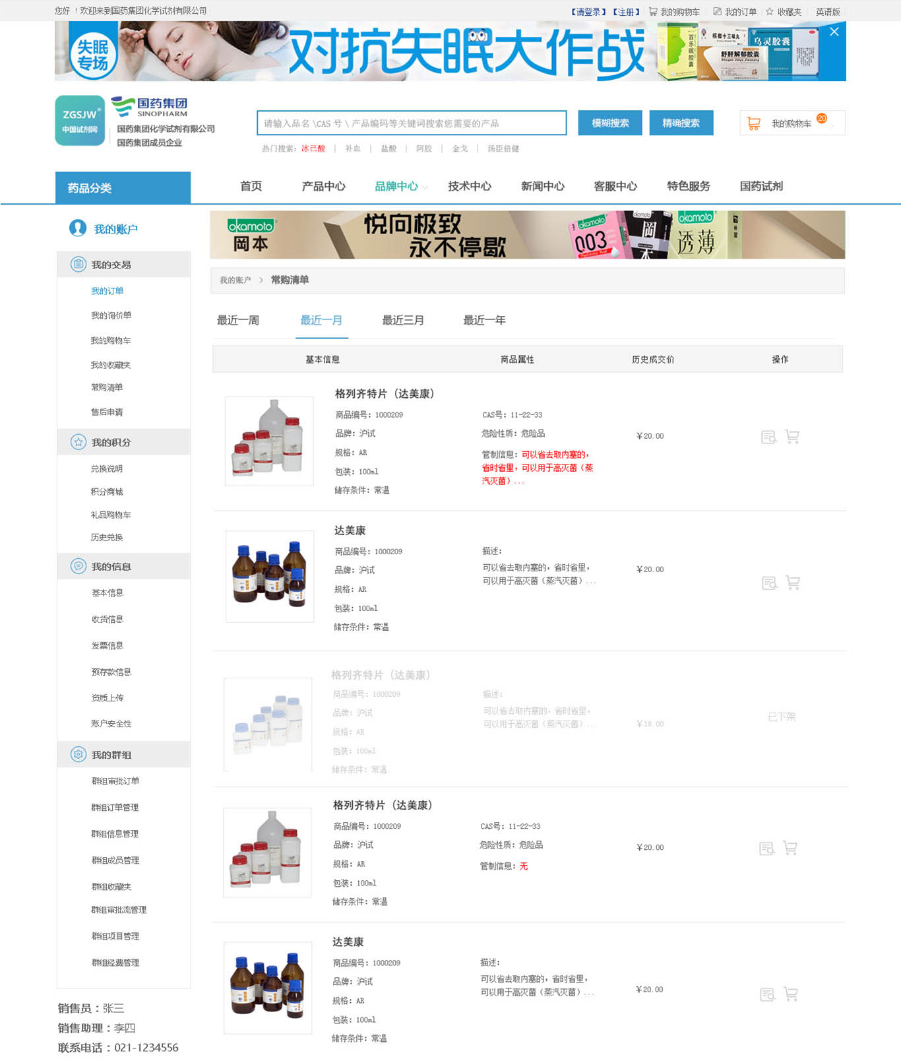Click the discontinued 已下架 product thumbnail
Image resolution: width=901 pixels, height=1061 pixels.
click(x=268, y=724)
